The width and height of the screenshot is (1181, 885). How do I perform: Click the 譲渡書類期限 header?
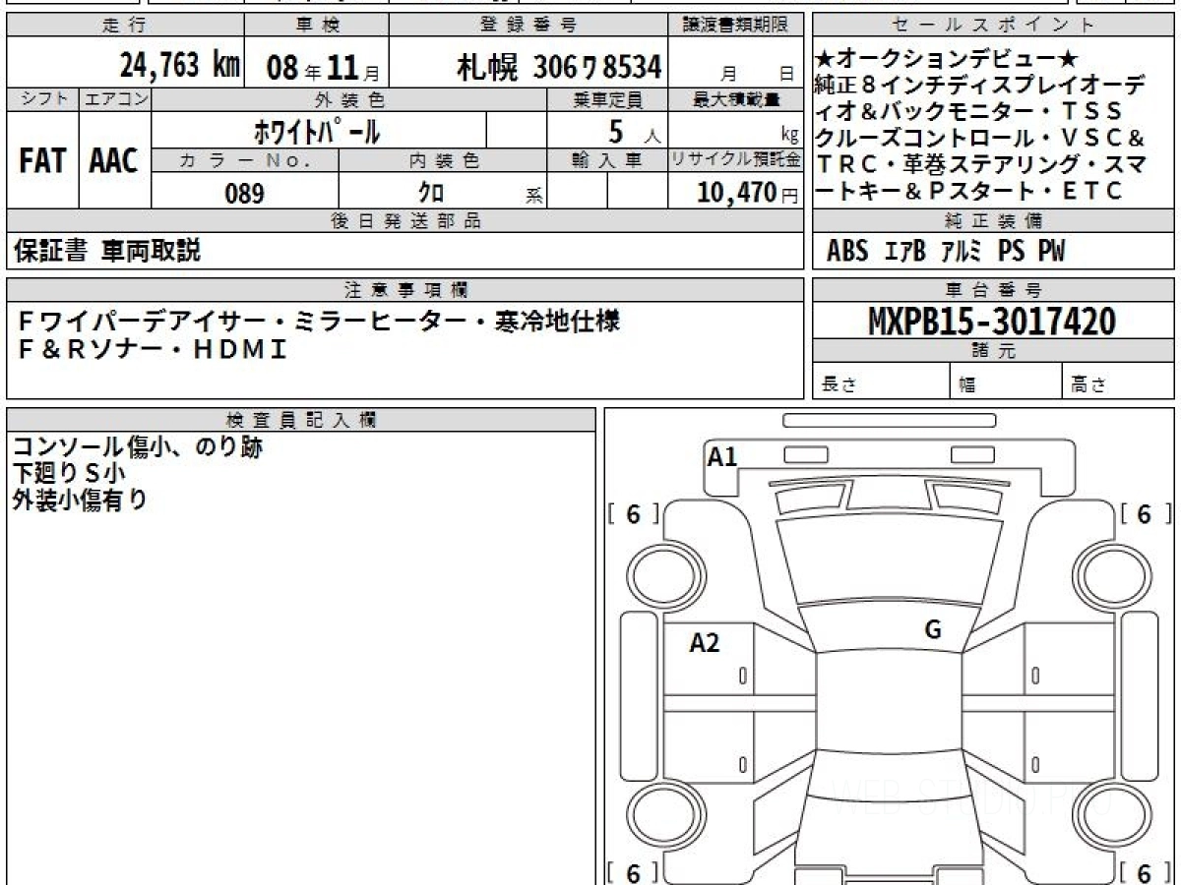pyautogui.click(x=736, y=26)
